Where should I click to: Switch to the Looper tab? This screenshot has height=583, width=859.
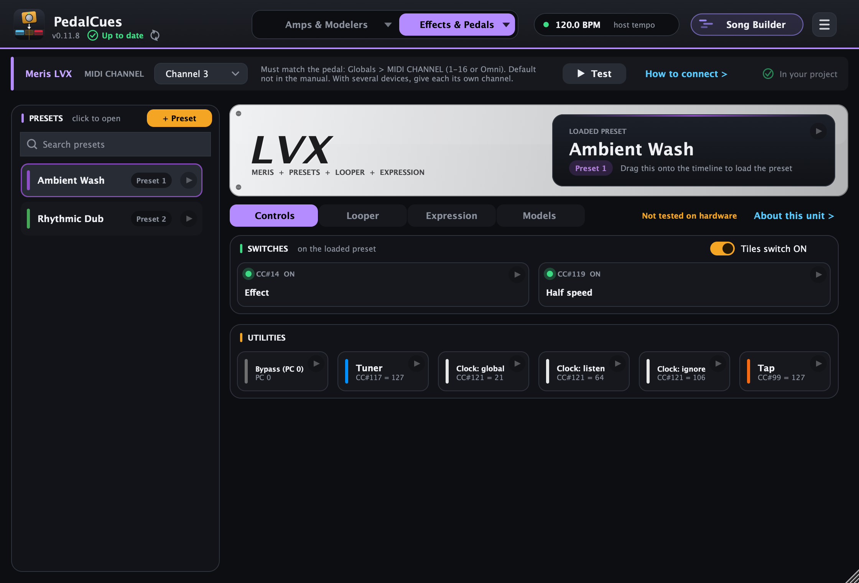pos(362,216)
